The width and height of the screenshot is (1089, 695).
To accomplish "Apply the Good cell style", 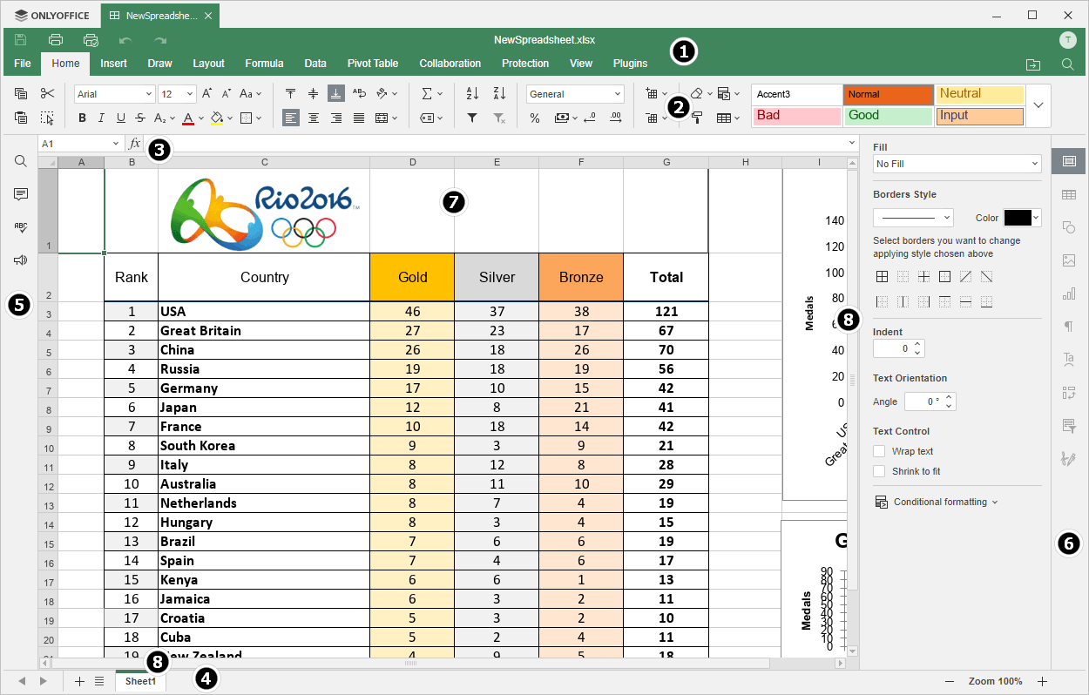I will click(888, 115).
